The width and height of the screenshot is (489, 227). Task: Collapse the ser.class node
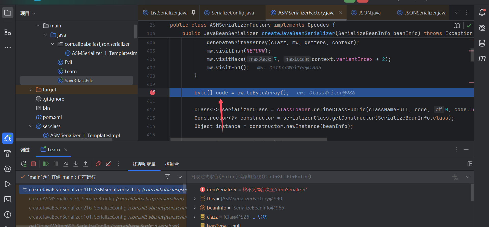point(31,126)
